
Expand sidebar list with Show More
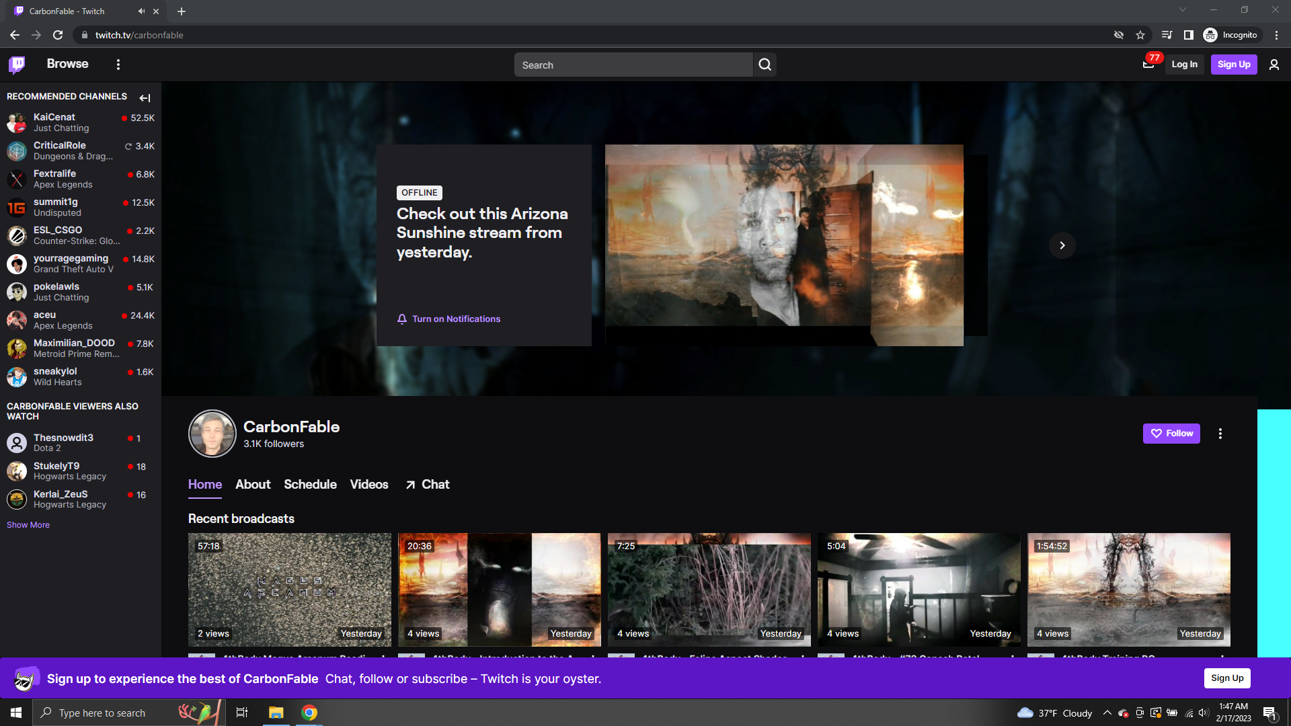click(28, 525)
